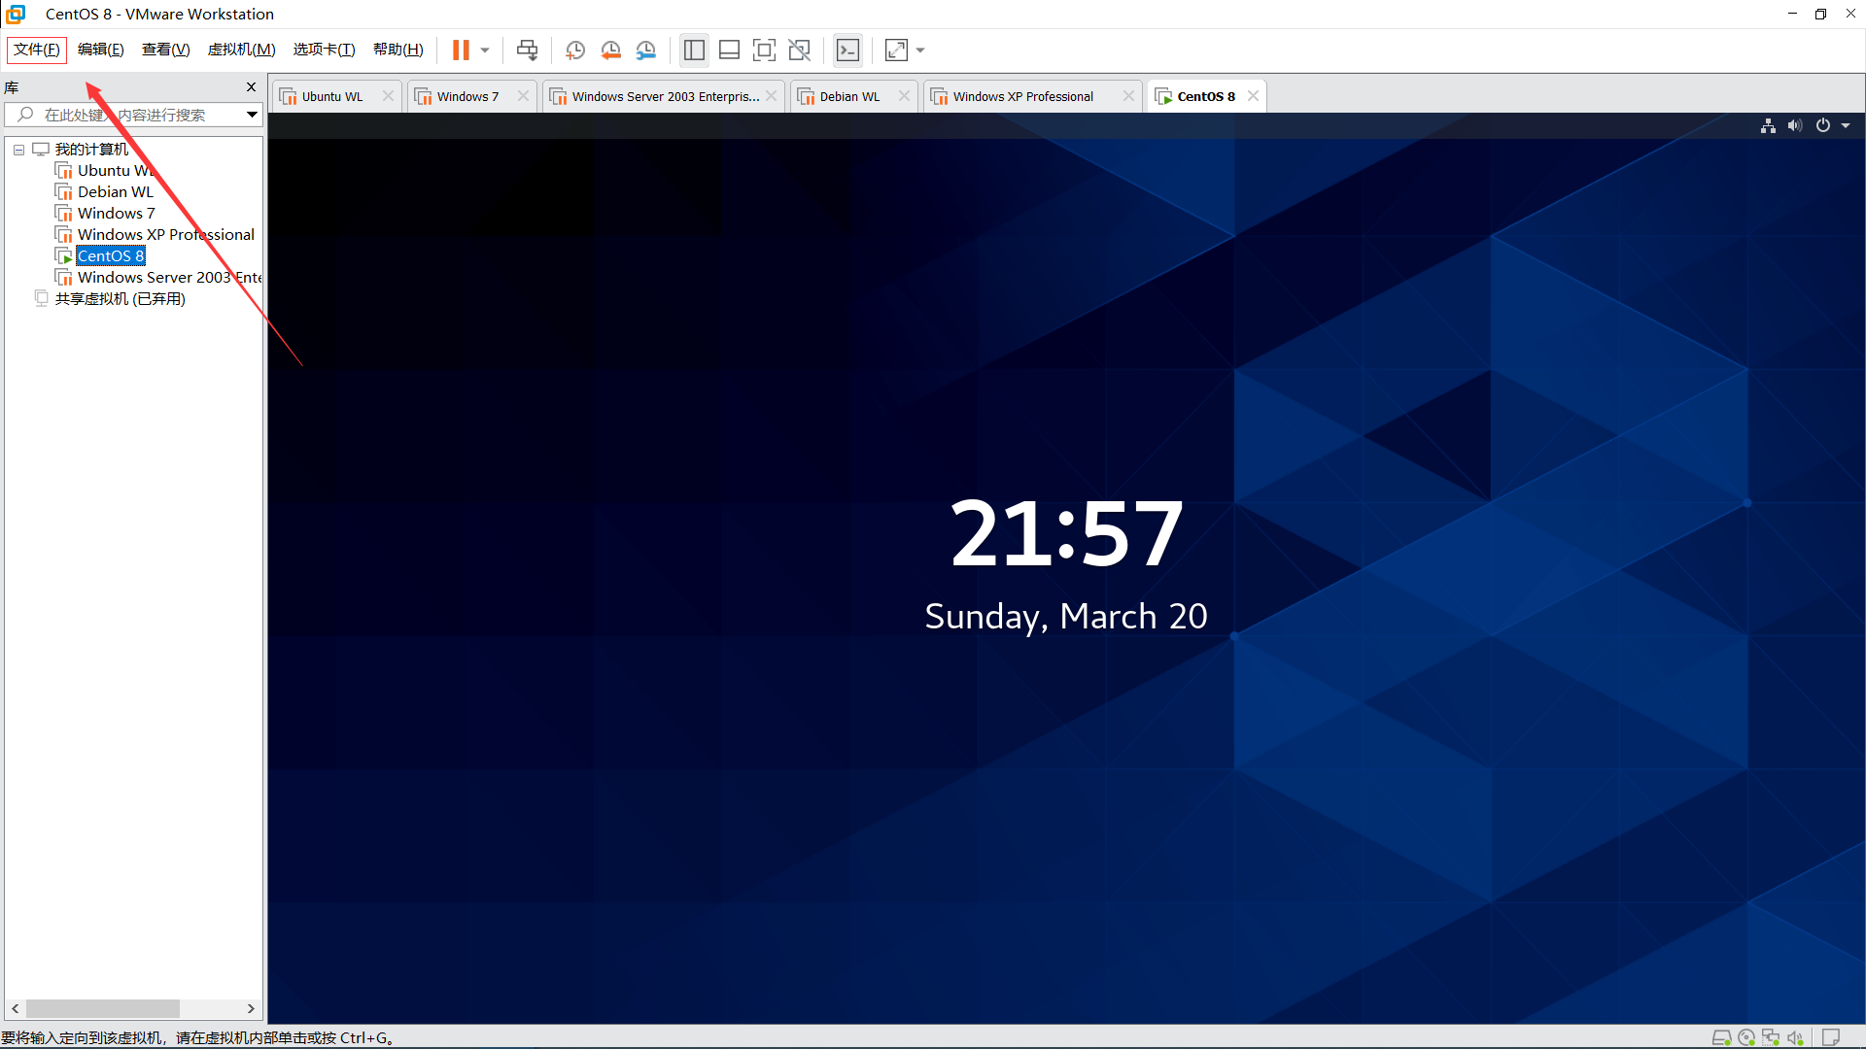
Task: Take a snapshot of this virtual machine
Action: pos(575,50)
